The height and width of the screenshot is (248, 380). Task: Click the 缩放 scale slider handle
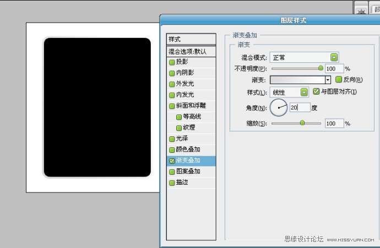(x=302, y=123)
